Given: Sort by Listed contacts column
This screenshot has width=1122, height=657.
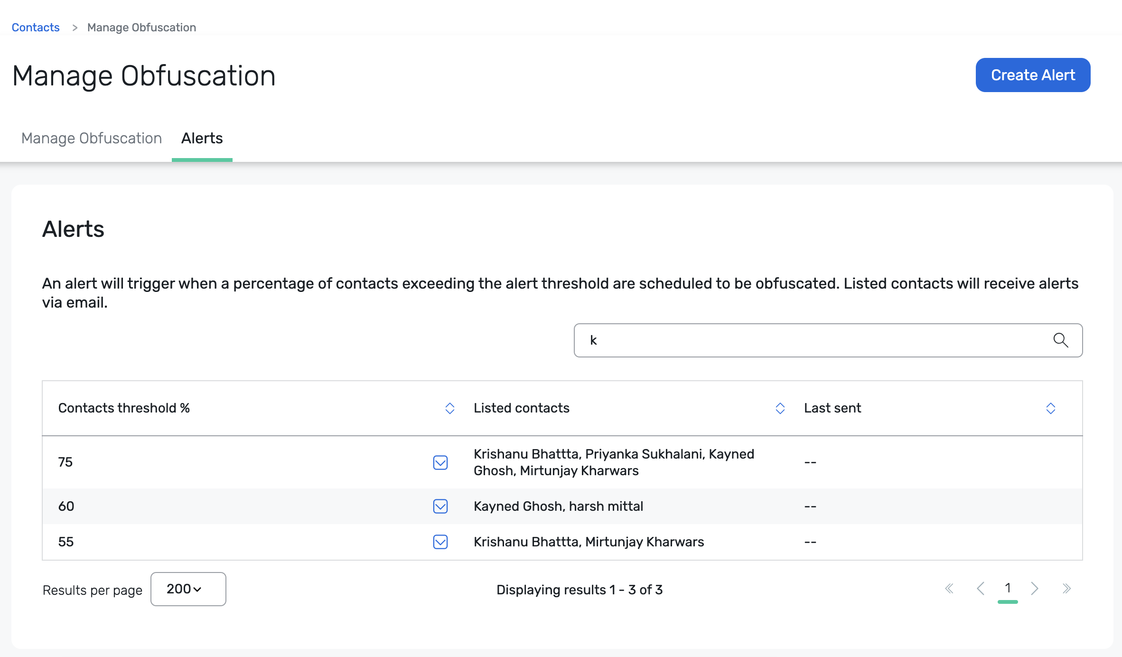Looking at the screenshot, I should tap(780, 408).
